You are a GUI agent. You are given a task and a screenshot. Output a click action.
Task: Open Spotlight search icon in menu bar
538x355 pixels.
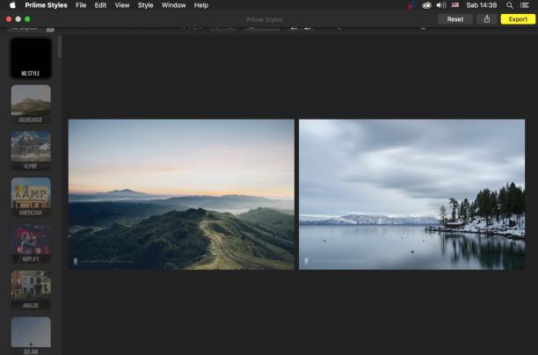click(x=510, y=5)
